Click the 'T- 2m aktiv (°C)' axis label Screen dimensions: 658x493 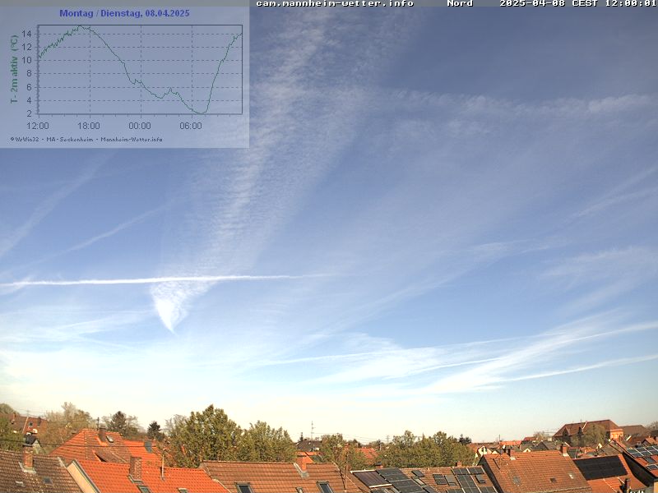[x=14, y=69]
